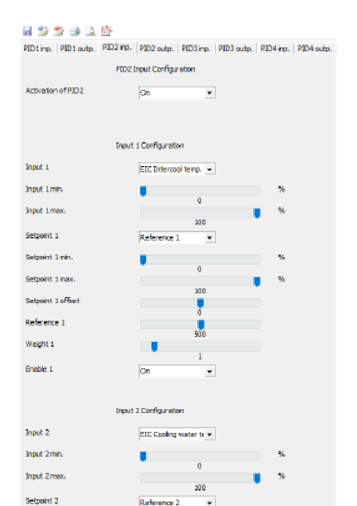The image size is (357, 506).
Task: Click the save floppy disk icon
Action: click(27, 31)
